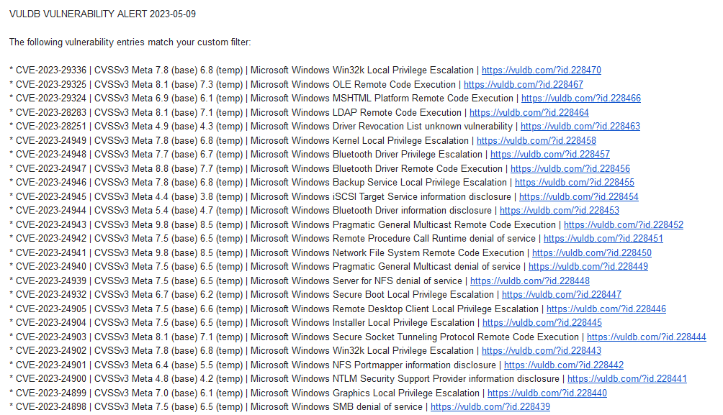Click the CVE-2023-24902 identifier

(50, 351)
